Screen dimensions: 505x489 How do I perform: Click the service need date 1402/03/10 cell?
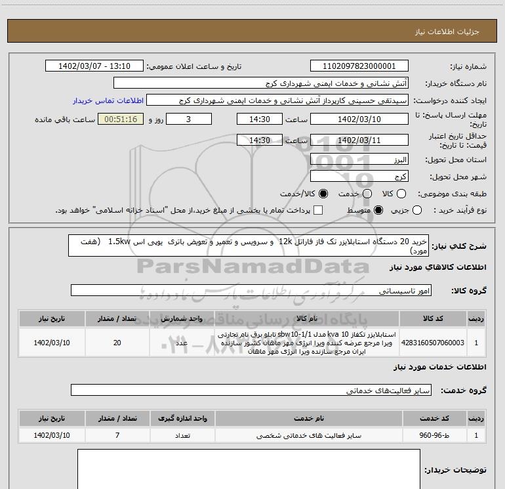52,435
